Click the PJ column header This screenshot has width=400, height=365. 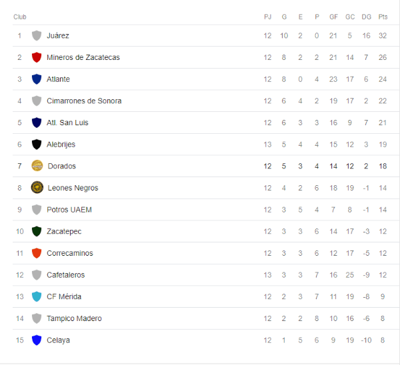267,17
